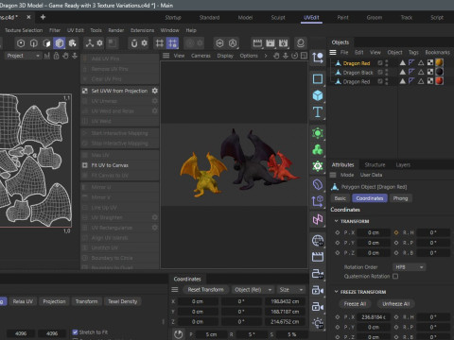This screenshot has width=454, height=340.
Task: Click the magnet snap icon in toolbar
Action: coord(134,43)
